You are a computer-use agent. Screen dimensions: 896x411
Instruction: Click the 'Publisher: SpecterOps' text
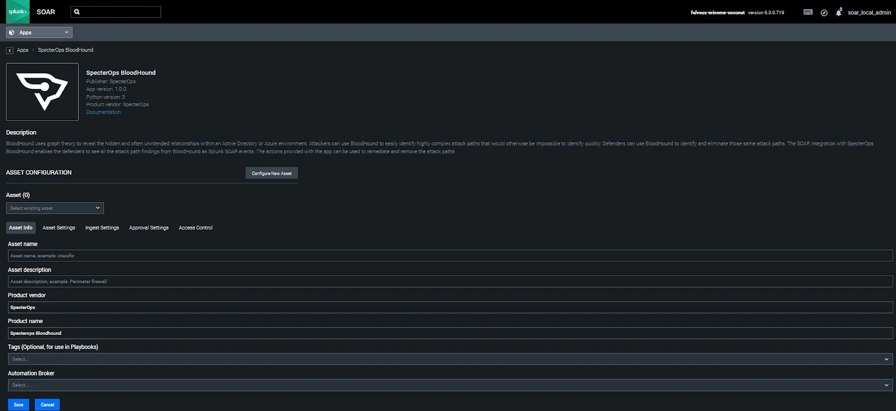[x=111, y=82]
